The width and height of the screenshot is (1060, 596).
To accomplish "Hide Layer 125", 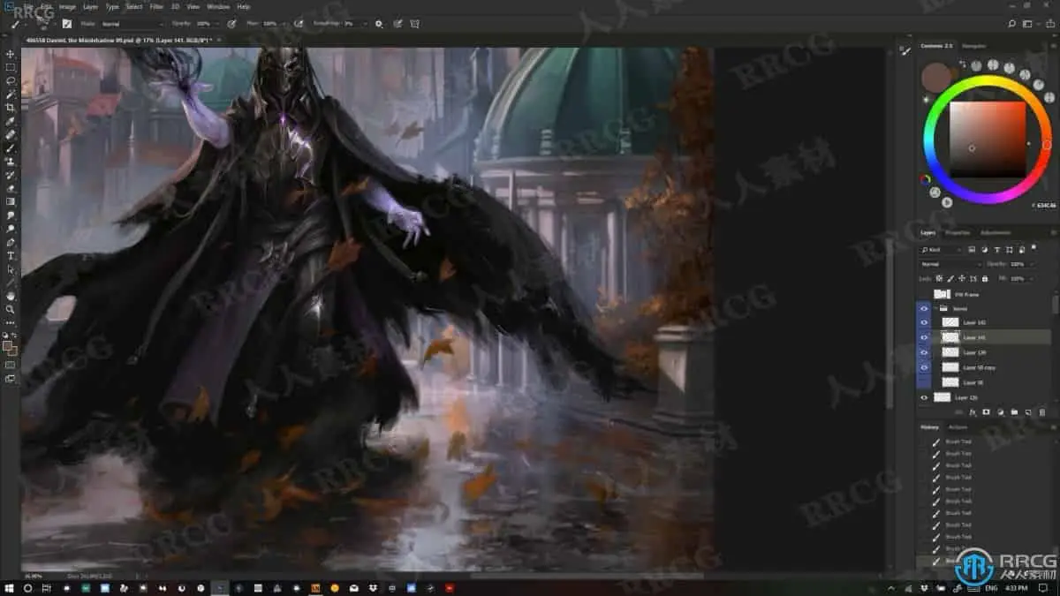I will coord(925,397).
